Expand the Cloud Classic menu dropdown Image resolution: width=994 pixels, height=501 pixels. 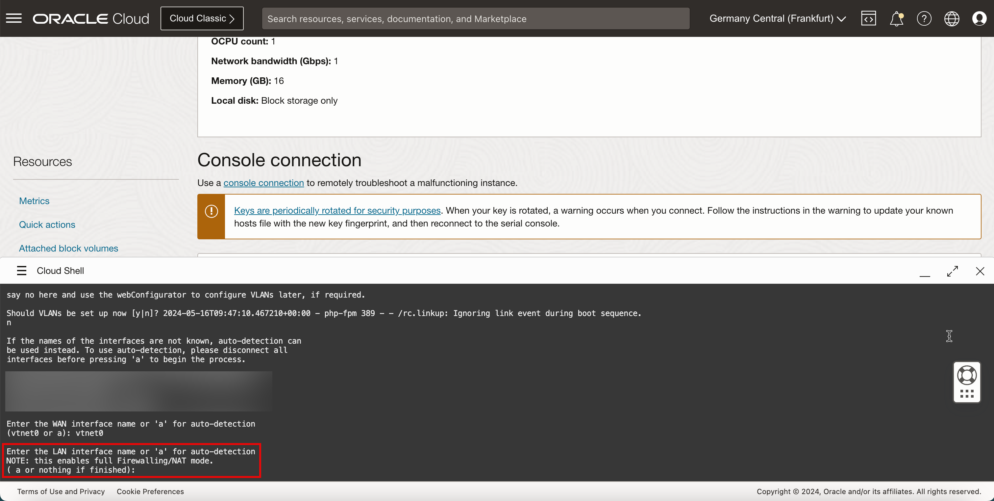pos(202,18)
